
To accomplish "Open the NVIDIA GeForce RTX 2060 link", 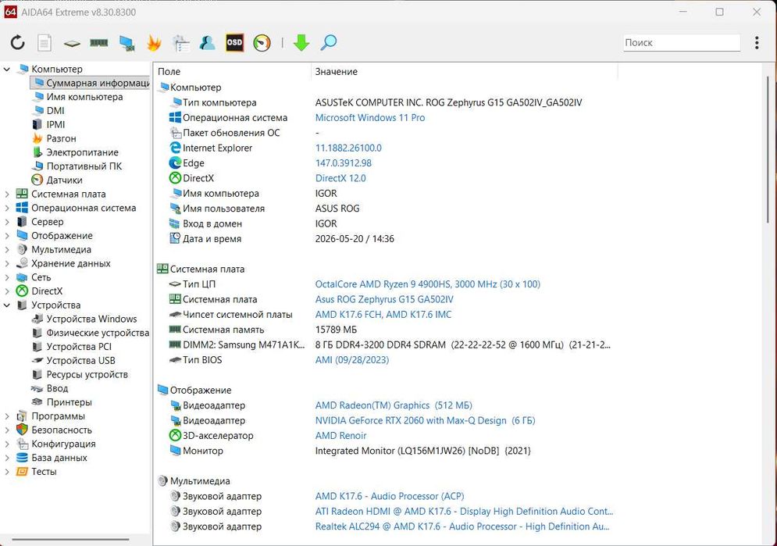I will (x=425, y=420).
